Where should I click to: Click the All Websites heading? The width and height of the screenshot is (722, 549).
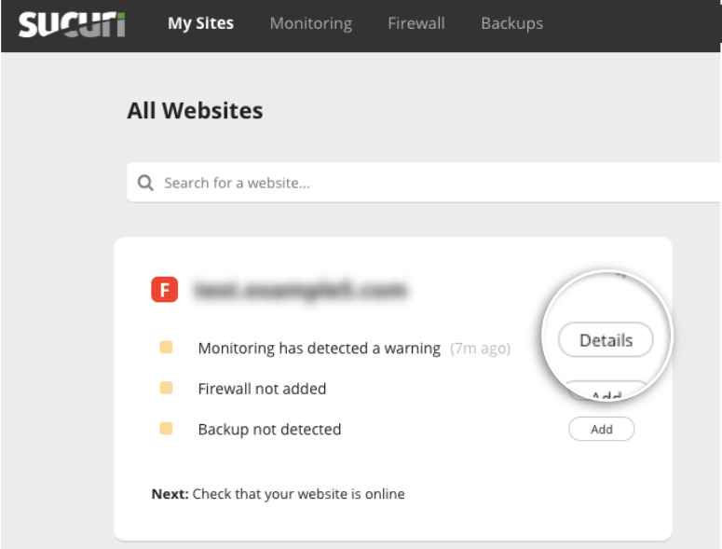195,111
